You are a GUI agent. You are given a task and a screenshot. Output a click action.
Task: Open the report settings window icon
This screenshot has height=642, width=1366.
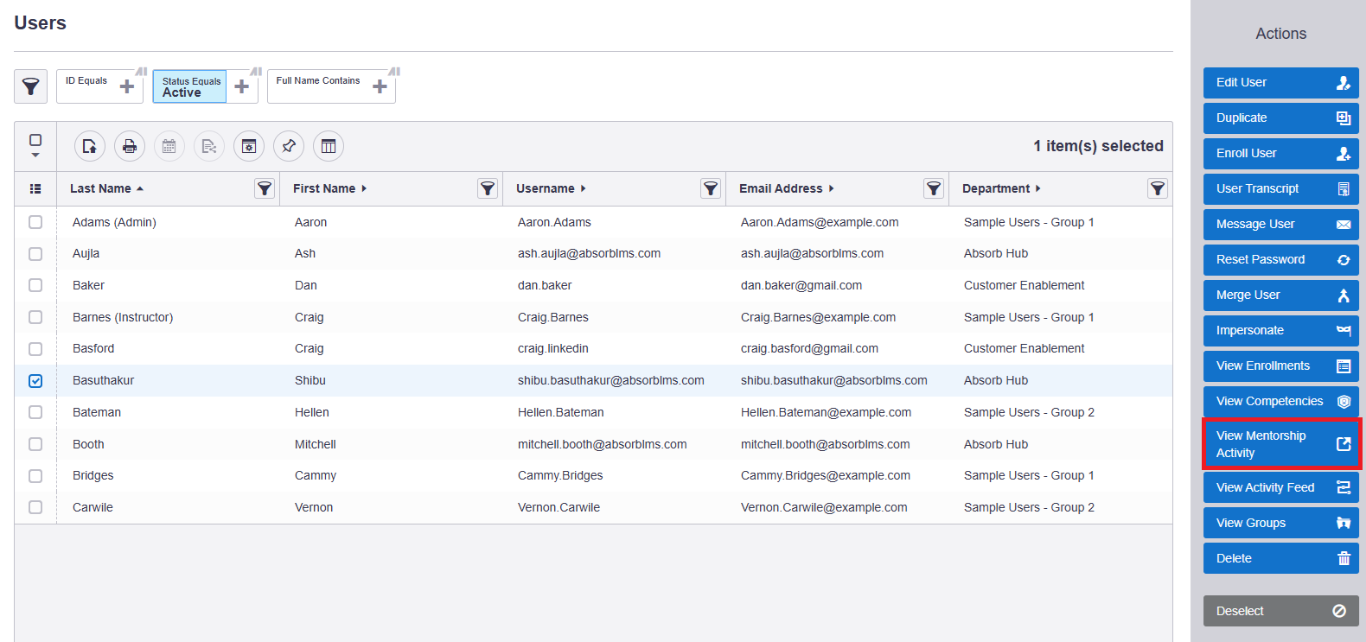pos(249,147)
